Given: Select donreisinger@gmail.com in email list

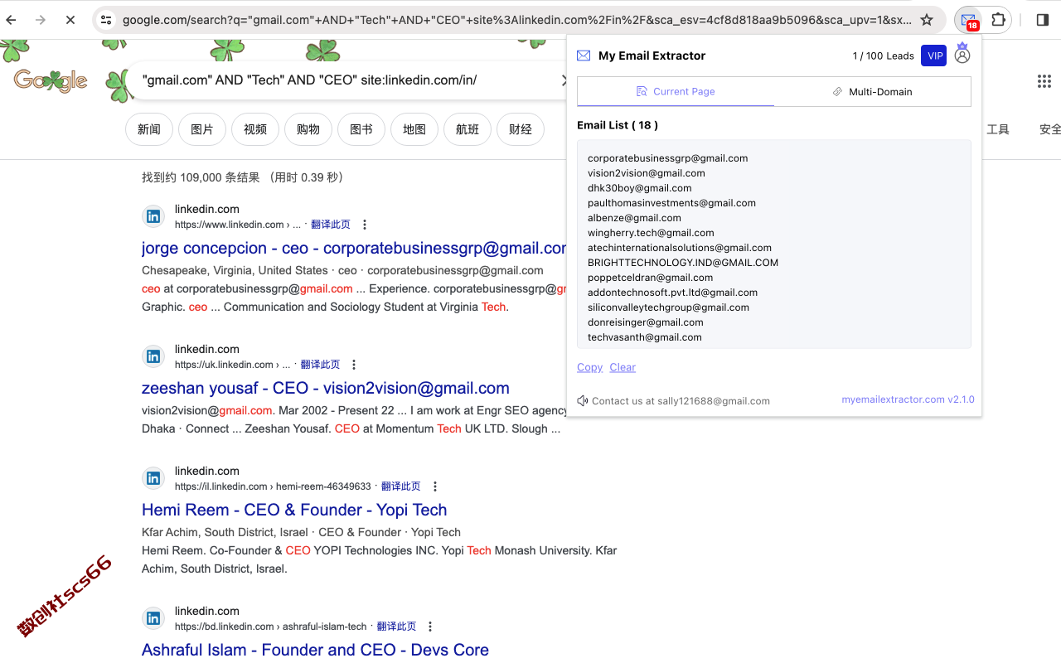Looking at the screenshot, I should pos(646,322).
